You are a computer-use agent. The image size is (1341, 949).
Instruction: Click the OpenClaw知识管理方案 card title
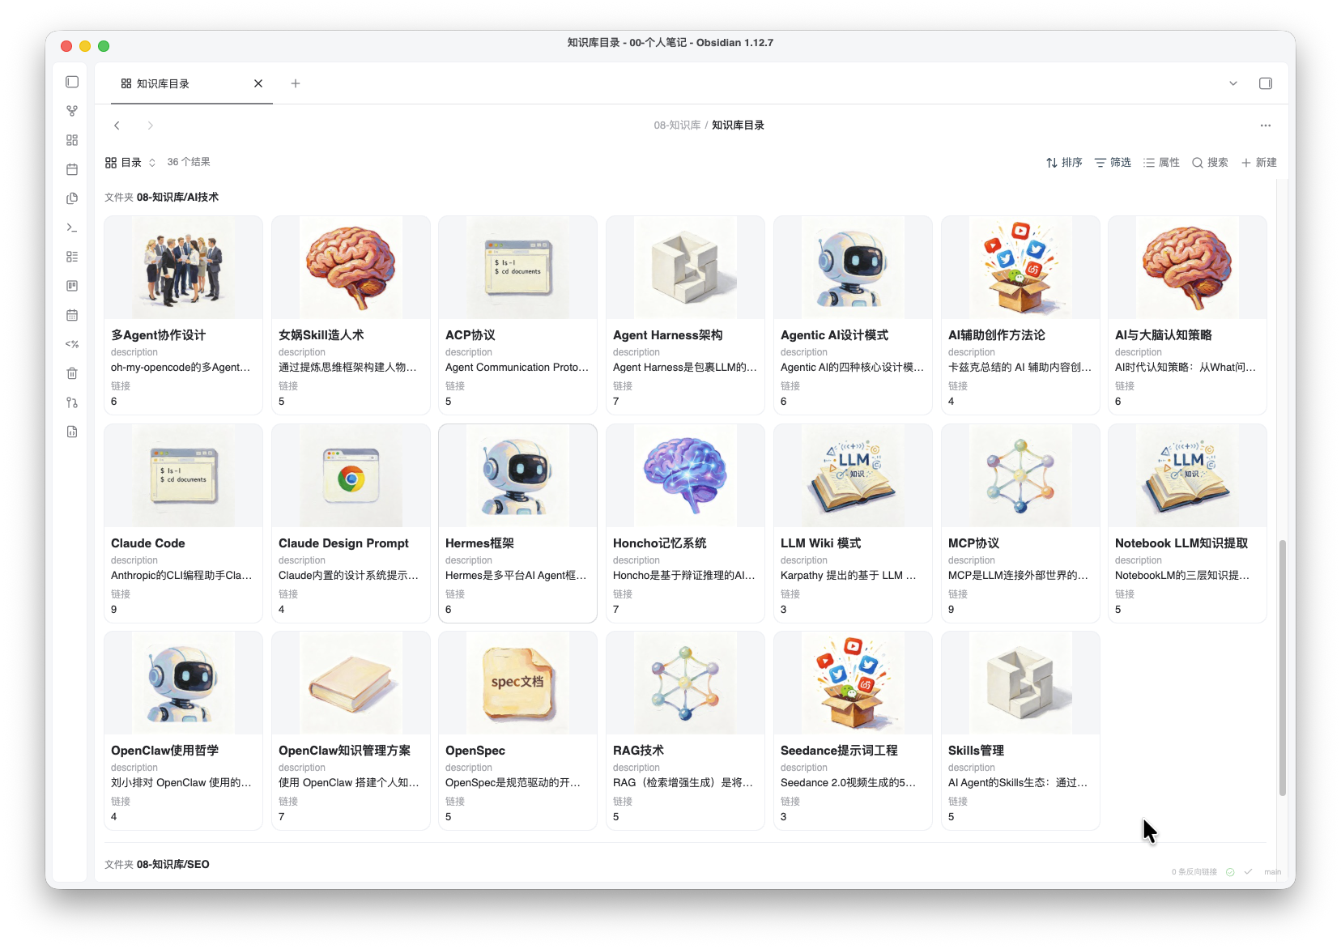click(x=344, y=751)
